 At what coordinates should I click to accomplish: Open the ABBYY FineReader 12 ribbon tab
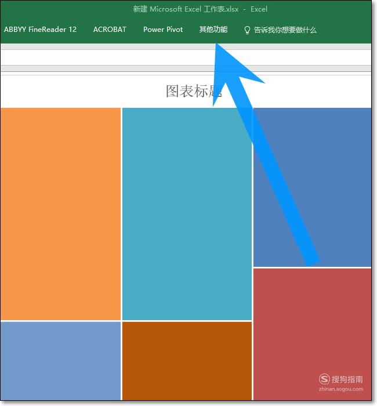[40, 30]
